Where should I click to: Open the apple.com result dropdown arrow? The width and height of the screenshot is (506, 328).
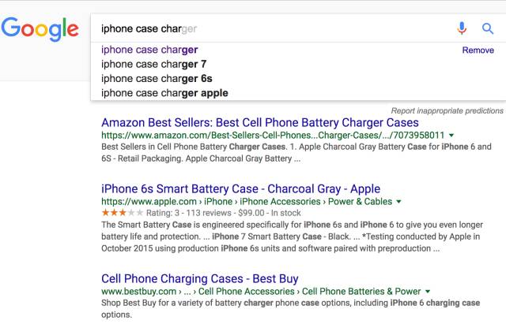398,202
